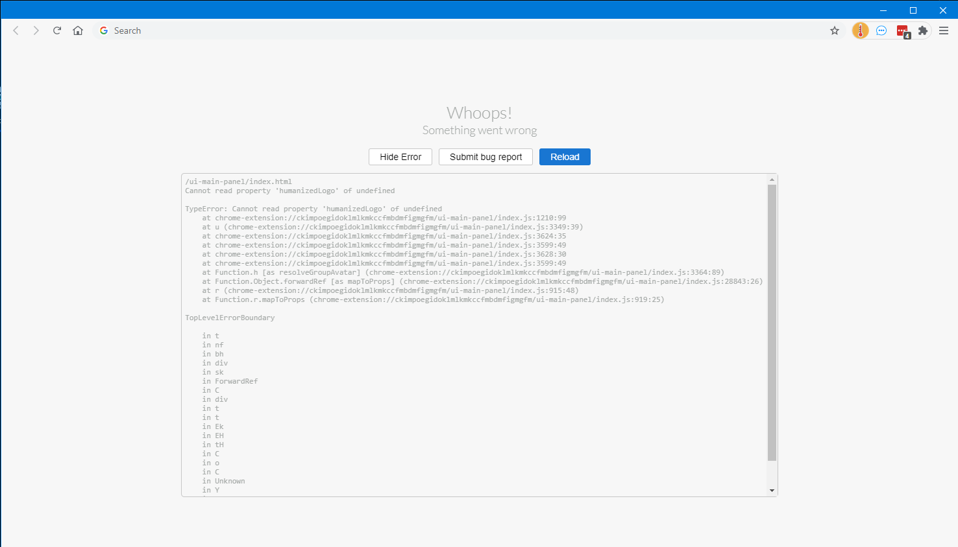Close the browser window
This screenshot has height=547, width=958.
(943, 10)
